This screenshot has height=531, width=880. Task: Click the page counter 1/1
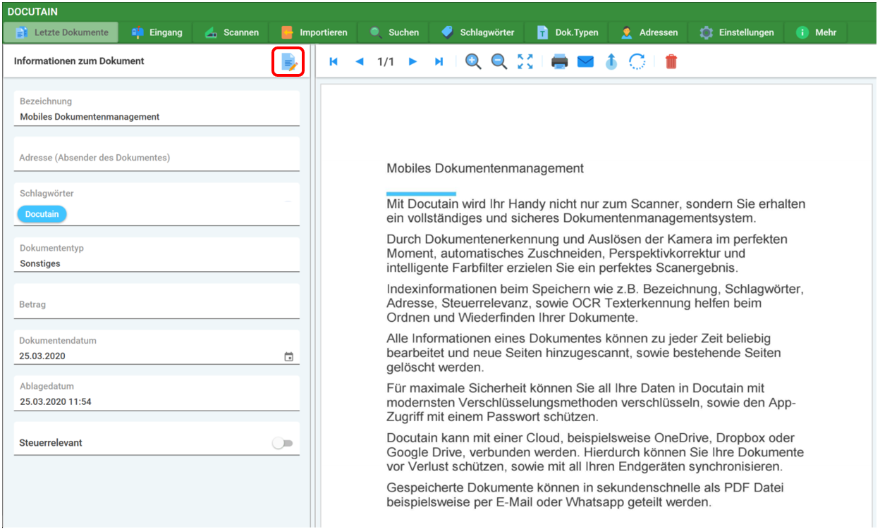pyautogui.click(x=386, y=62)
